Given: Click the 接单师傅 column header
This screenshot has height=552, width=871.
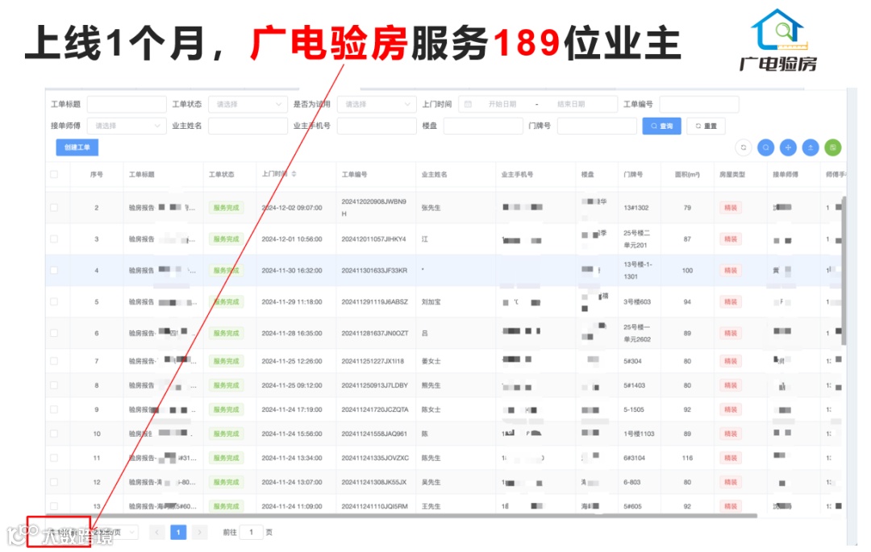Looking at the screenshot, I should point(786,174).
